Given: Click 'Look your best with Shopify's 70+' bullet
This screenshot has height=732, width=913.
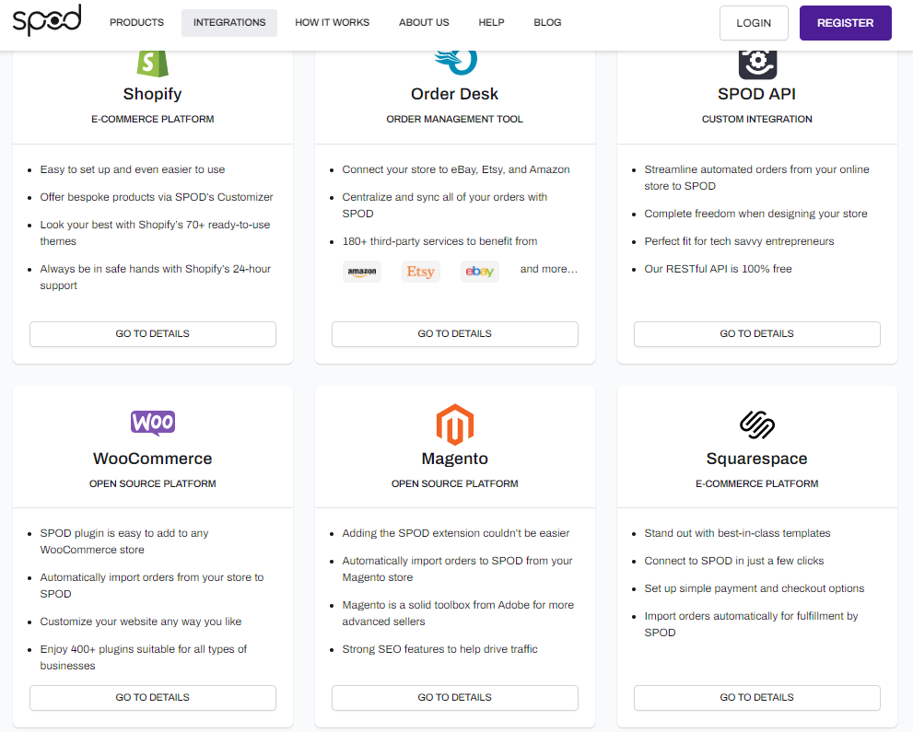Looking at the screenshot, I should coord(155,233).
